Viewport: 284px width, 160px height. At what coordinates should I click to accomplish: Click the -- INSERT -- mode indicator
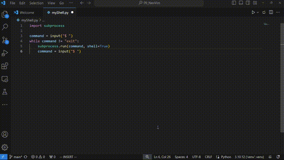pyautogui.click(x=68, y=157)
